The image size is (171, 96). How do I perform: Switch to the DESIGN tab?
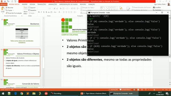coord(32,4)
